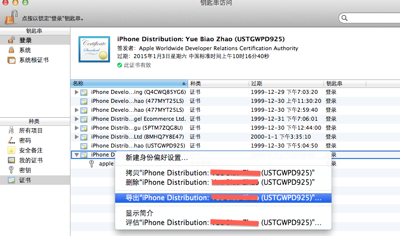Choose 显示简介 from the context menu

[223, 213]
